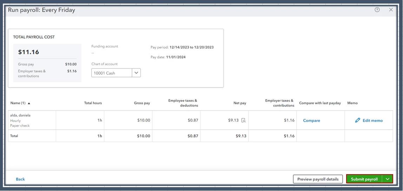Viewport: 403px width, 191px height.
Task: Click the $11.16 total payroll cost
Action: pyautogui.click(x=28, y=52)
